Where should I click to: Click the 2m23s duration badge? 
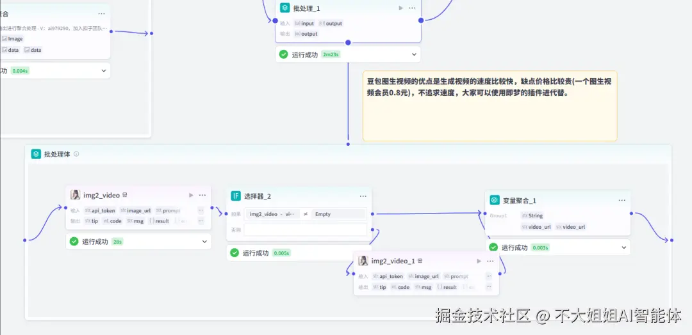pyautogui.click(x=331, y=54)
